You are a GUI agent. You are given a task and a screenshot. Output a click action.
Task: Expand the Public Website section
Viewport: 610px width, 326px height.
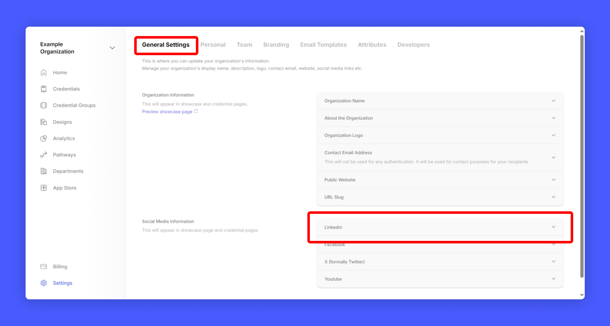440,180
